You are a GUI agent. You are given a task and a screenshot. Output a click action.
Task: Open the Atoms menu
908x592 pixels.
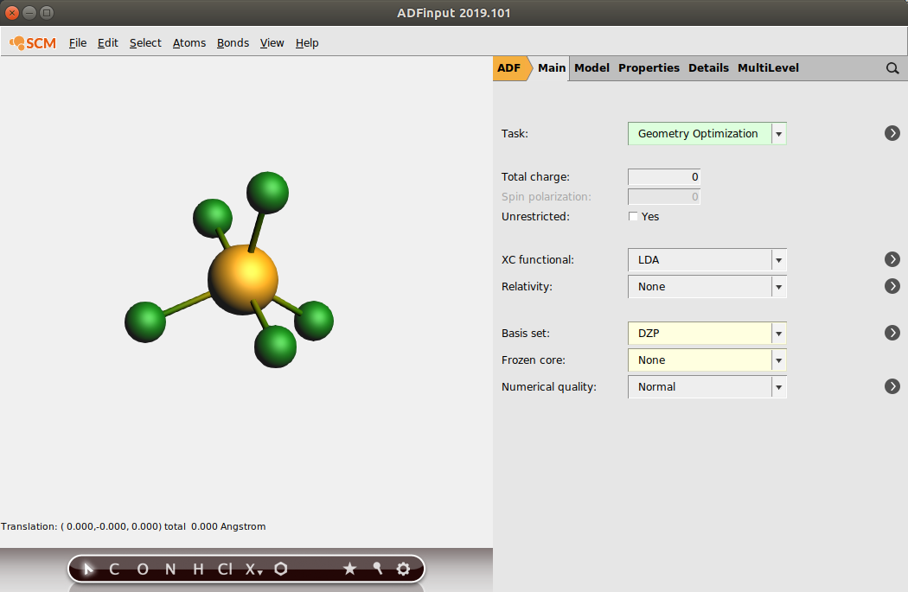[x=189, y=43]
